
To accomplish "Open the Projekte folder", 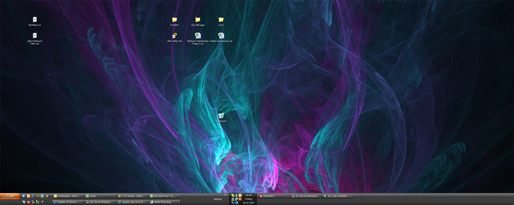I will point(174,20).
